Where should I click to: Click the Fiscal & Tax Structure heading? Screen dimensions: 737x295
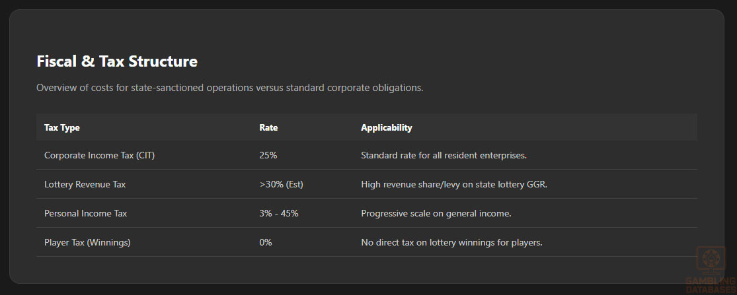117,62
